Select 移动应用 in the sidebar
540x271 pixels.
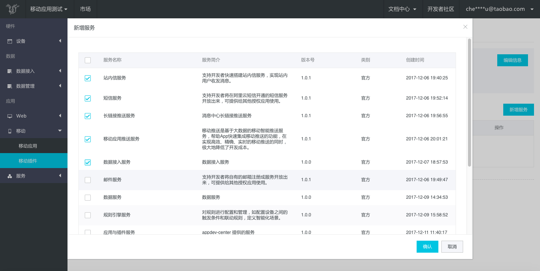(34, 146)
